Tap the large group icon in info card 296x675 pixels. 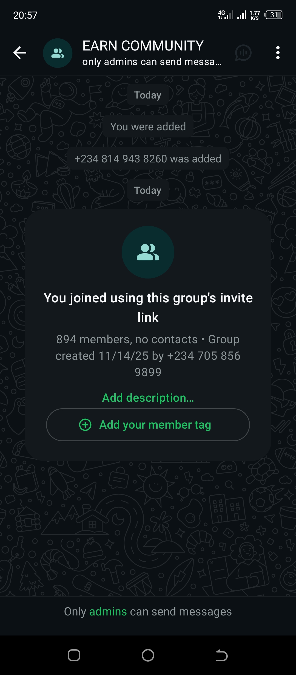(148, 252)
